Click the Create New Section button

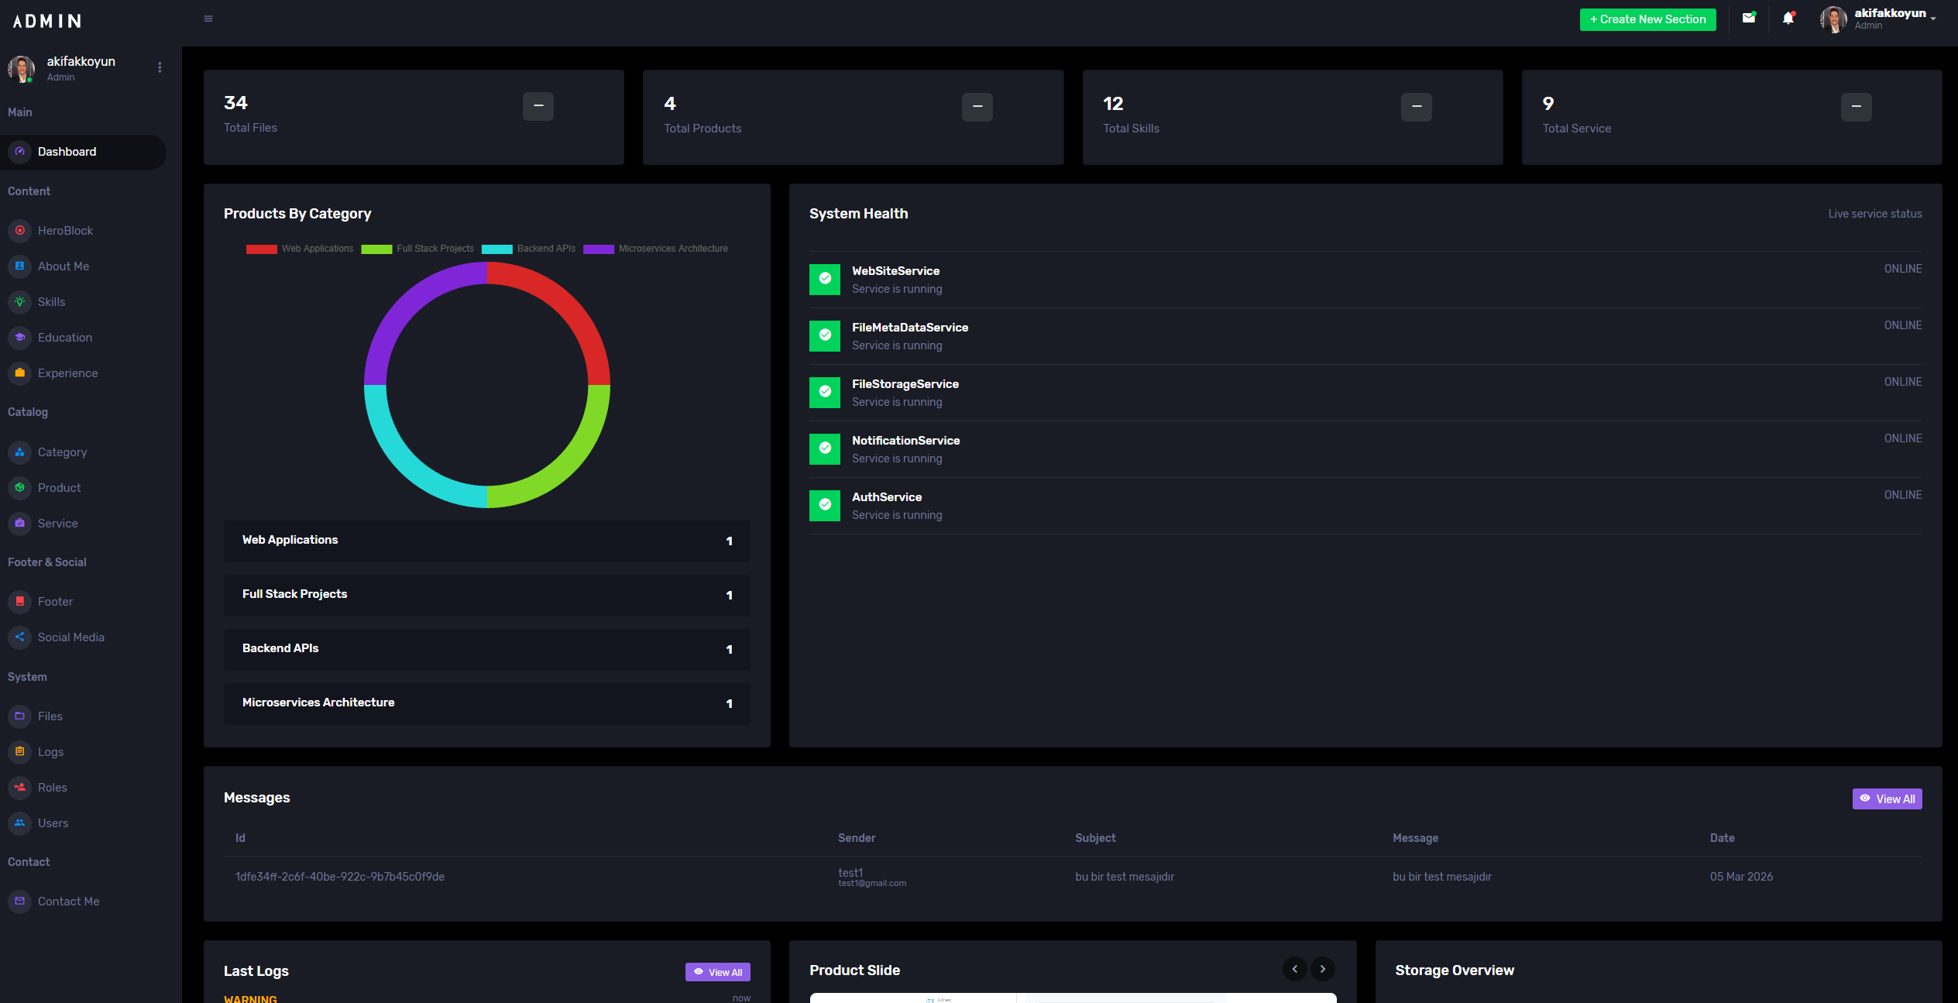pos(1647,19)
